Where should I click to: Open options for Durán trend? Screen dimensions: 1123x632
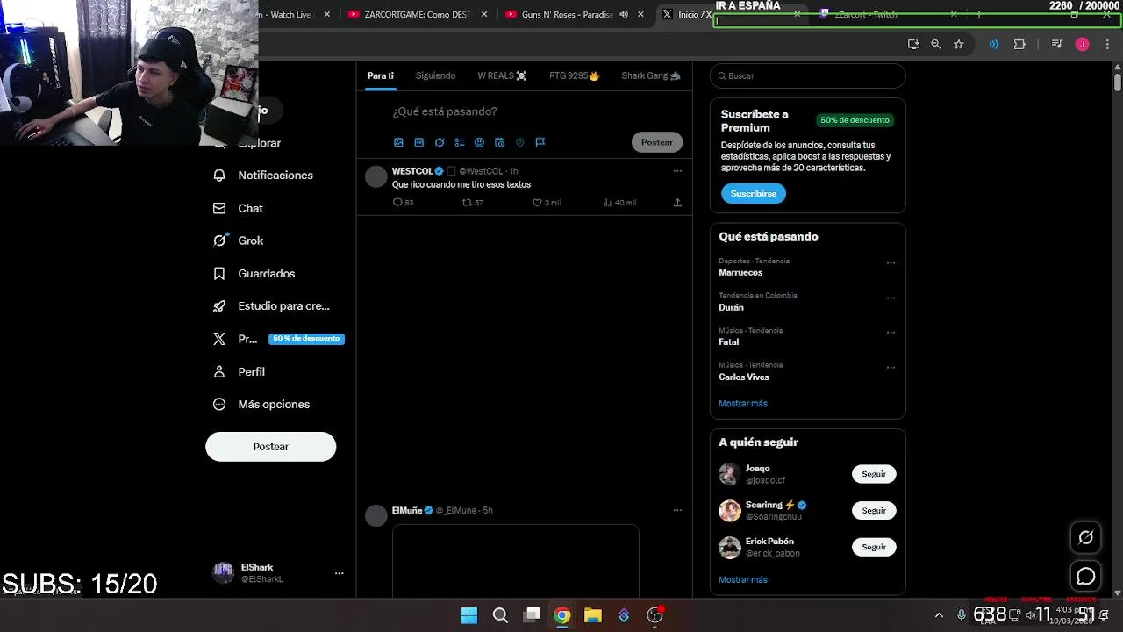pos(891,298)
